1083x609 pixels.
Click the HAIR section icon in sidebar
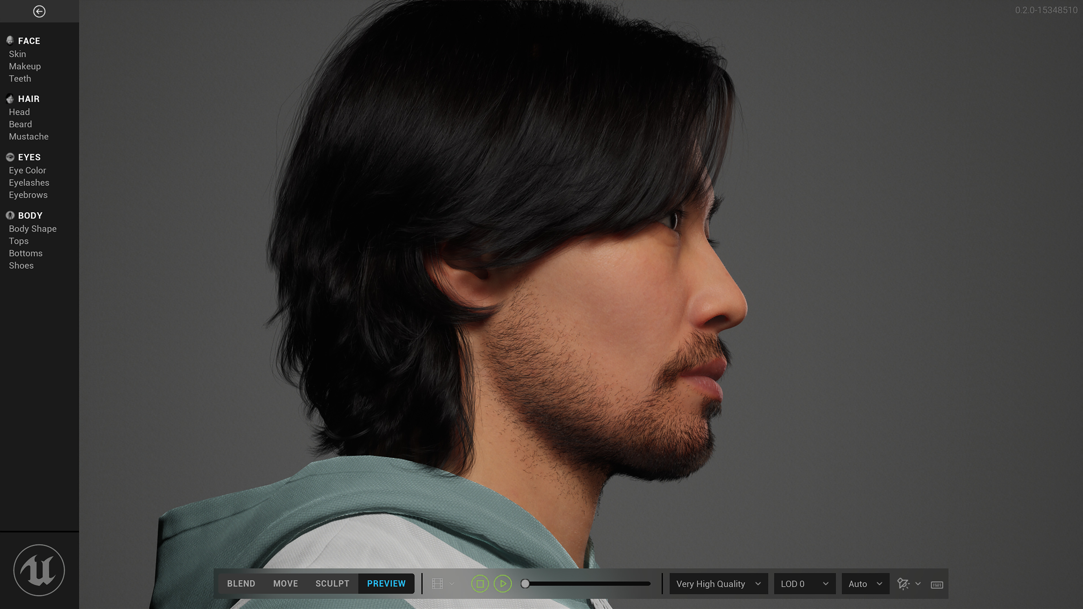[x=10, y=99]
